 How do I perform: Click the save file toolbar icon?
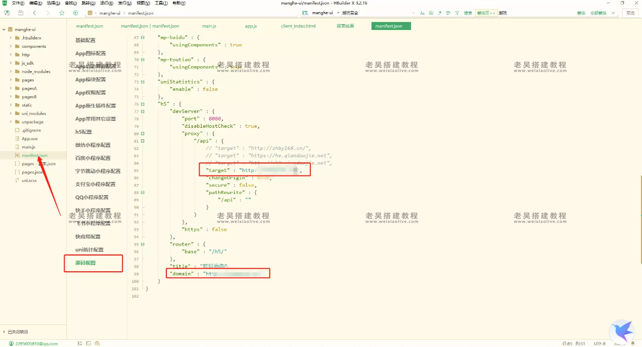pyautogui.click(x=21, y=13)
